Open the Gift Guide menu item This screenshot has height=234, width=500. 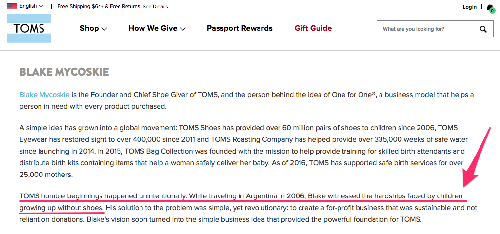pyautogui.click(x=313, y=28)
